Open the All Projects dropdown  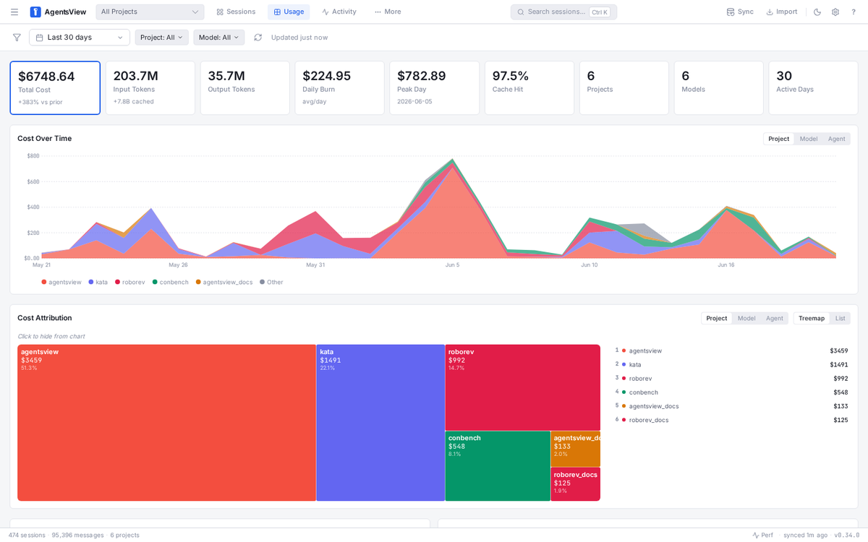[x=150, y=12]
